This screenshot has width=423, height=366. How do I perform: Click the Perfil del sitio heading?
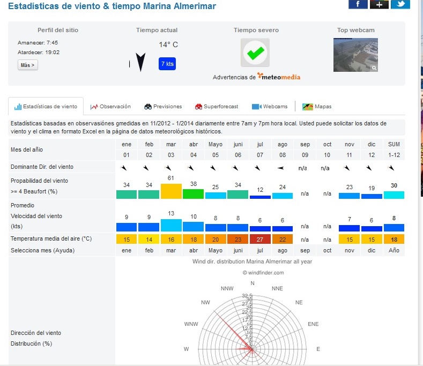pos(58,30)
